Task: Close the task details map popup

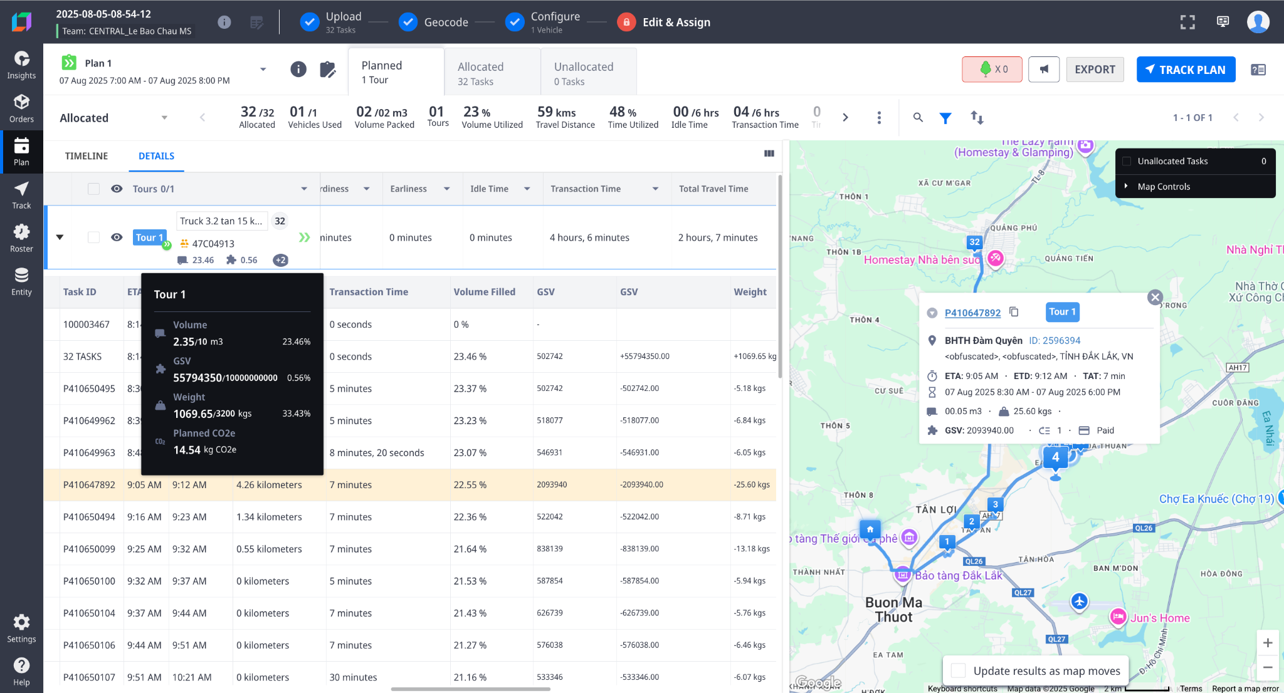Action: click(x=1155, y=298)
